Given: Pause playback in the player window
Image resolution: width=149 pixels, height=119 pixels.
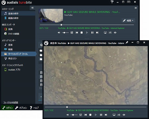Looking at the screenshot, I should (x=101, y=115).
